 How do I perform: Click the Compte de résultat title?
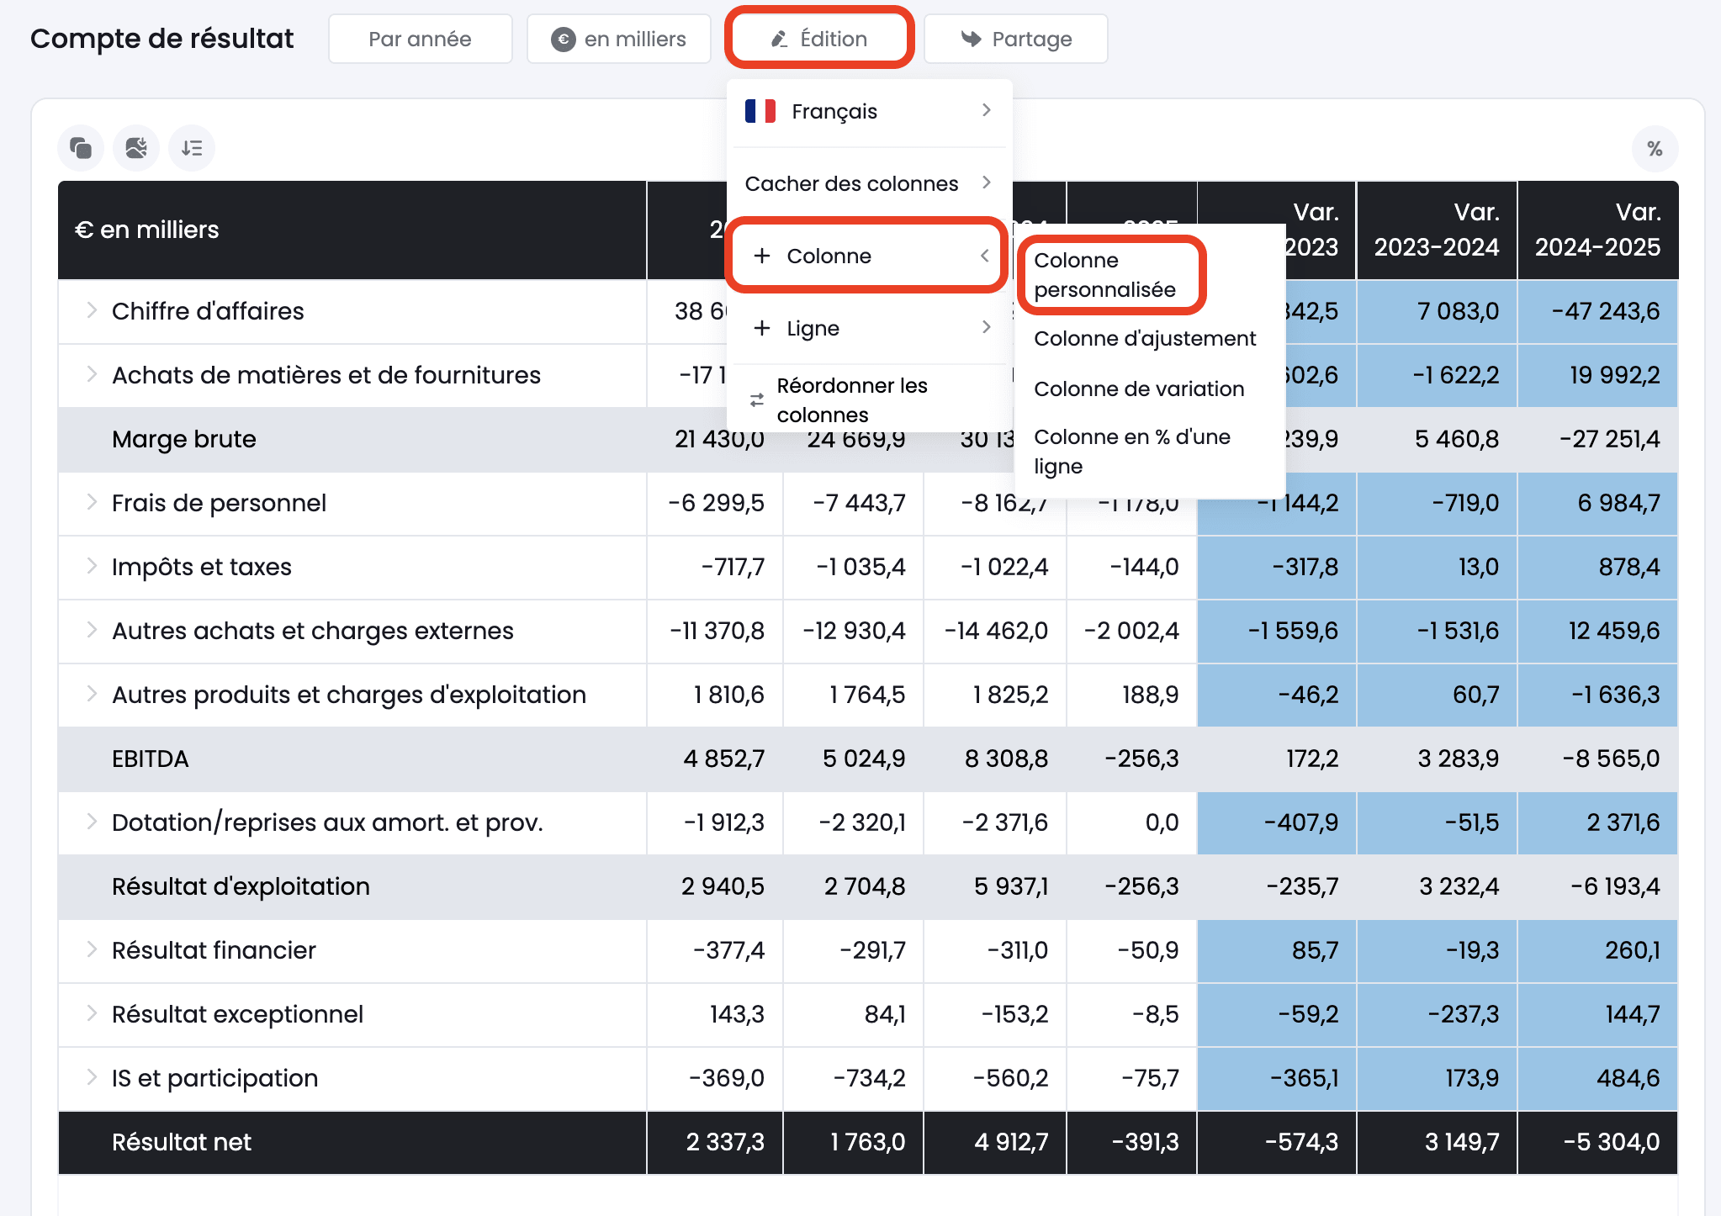pyautogui.click(x=162, y=39)
